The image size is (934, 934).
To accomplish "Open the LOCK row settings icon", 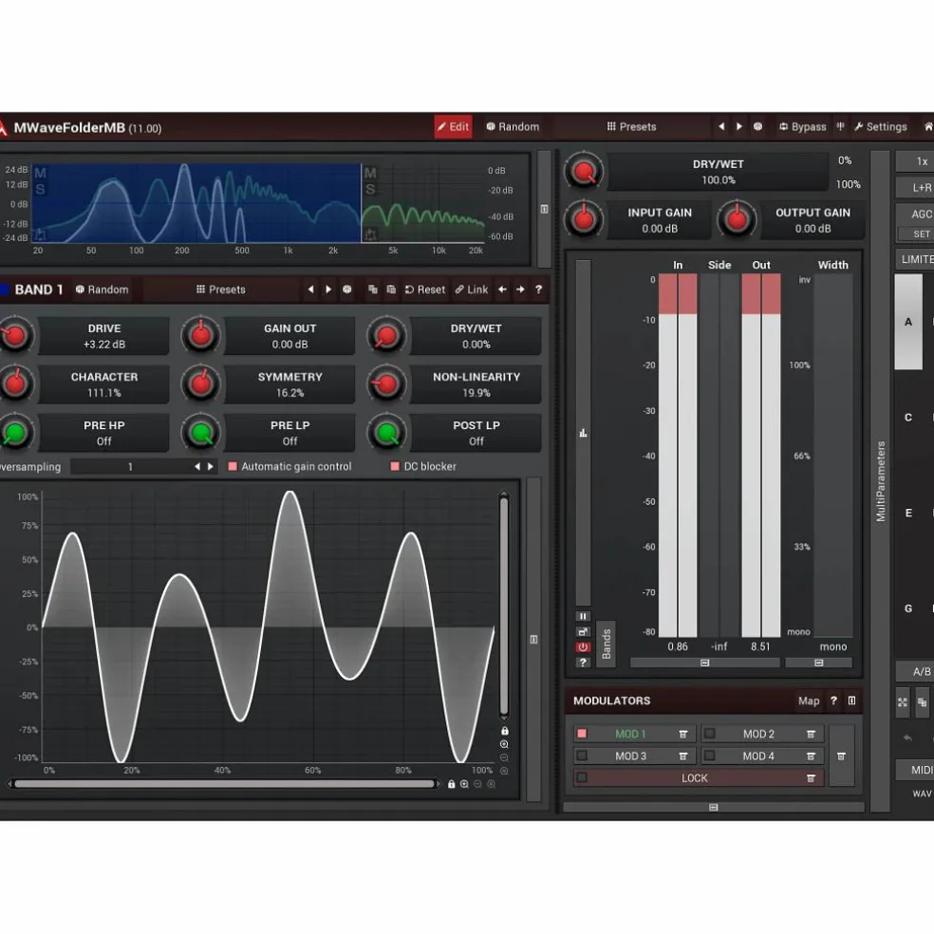I will point(811,778).
